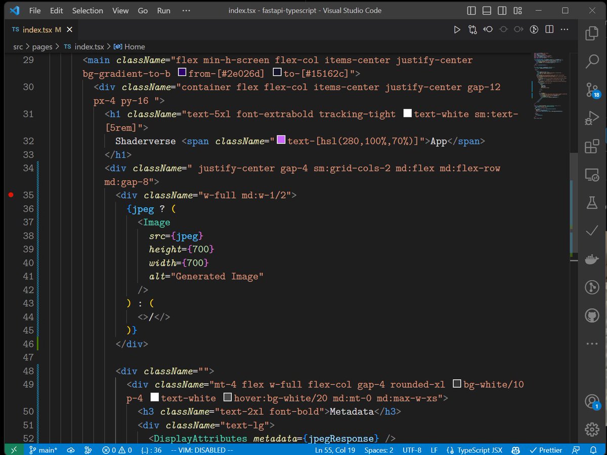Image resolution: width=607 pixels, height=455 pixels.
Task: Open the View menu
Action: 120,11
